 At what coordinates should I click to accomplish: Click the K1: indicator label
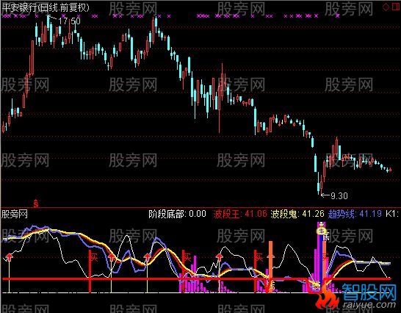pyautogui.click(x=392, y=214)
